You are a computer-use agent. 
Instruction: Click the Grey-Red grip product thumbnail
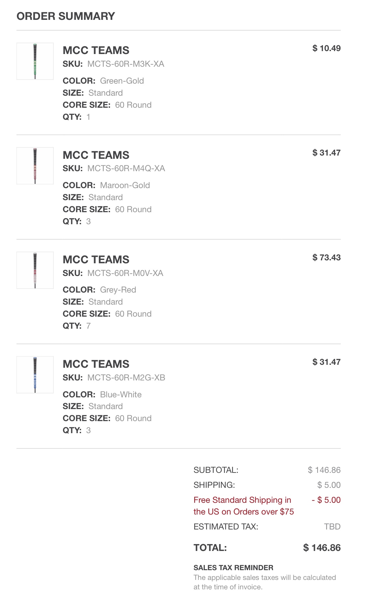point(35,270)
